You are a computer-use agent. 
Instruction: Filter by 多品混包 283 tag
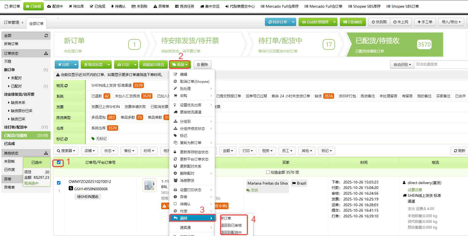103,117
